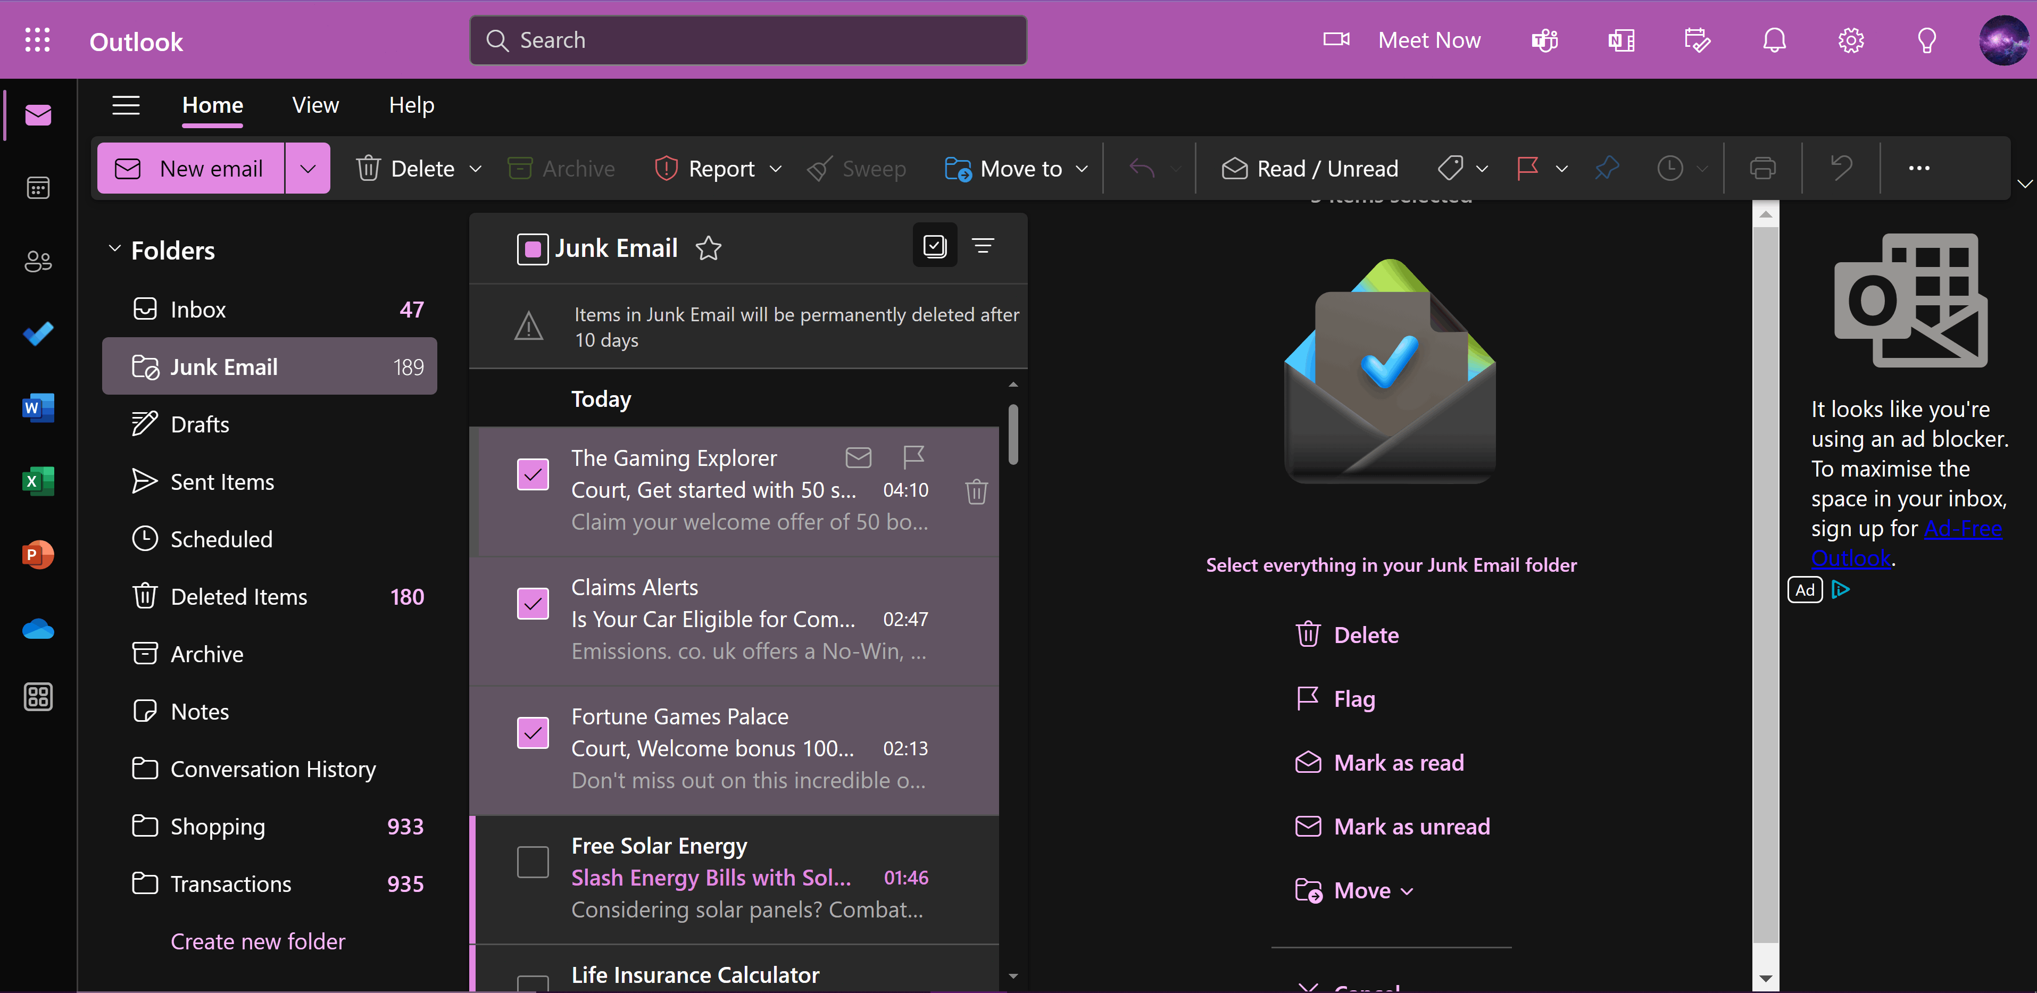Image resolution: width=2037 pixels, height=993 pixels.
Task: Open the Move to dropdown arrow
Action: (x=1082, y=169)
